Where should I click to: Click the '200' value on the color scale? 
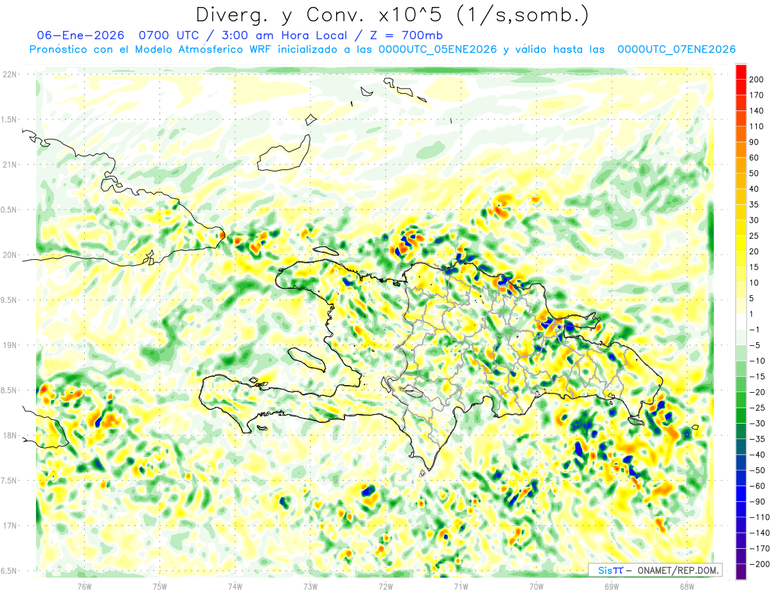tap(756, 80)
